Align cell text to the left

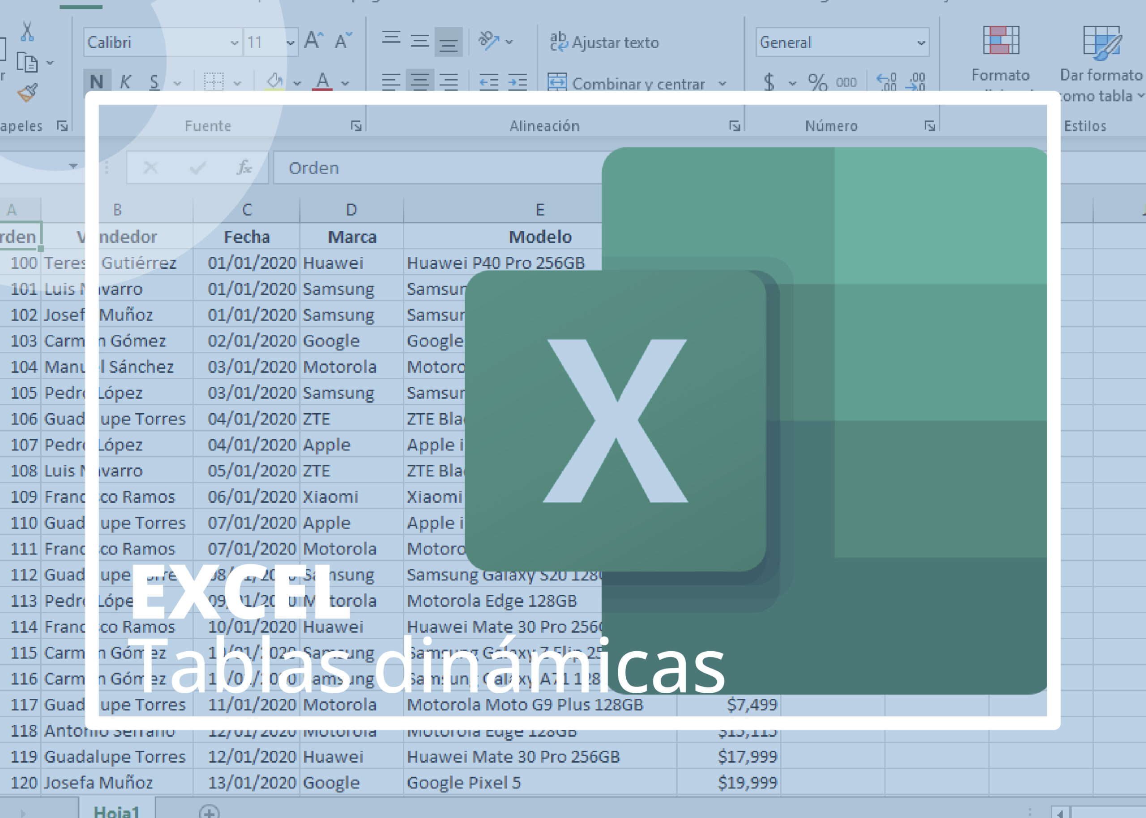(x=391, y=81)
